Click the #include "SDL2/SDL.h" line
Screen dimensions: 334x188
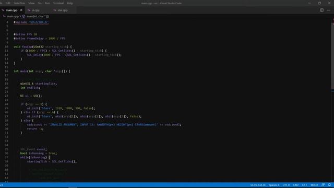pyautogui.click(x=31, y=22)
